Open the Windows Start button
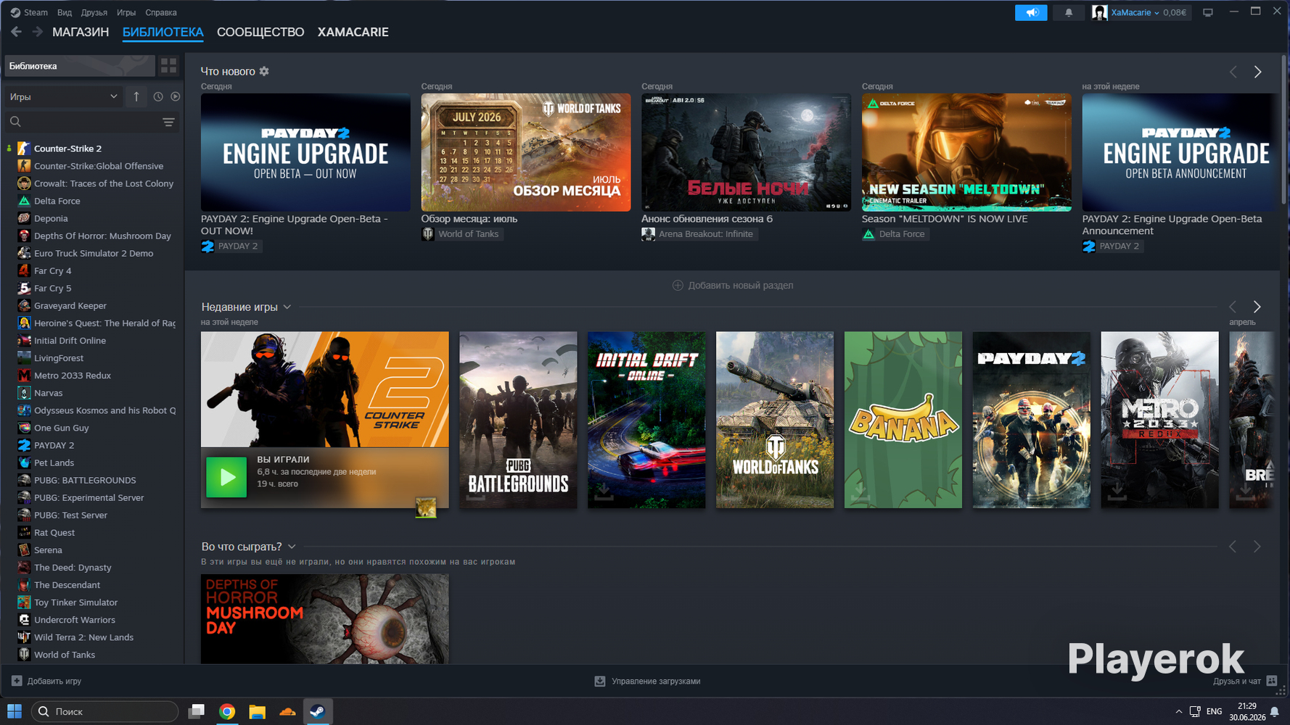The width and height of the screenshot is (1290, 725). 15,711
